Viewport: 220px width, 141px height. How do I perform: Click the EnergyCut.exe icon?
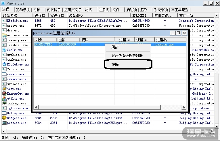click(x=4, y=94)
